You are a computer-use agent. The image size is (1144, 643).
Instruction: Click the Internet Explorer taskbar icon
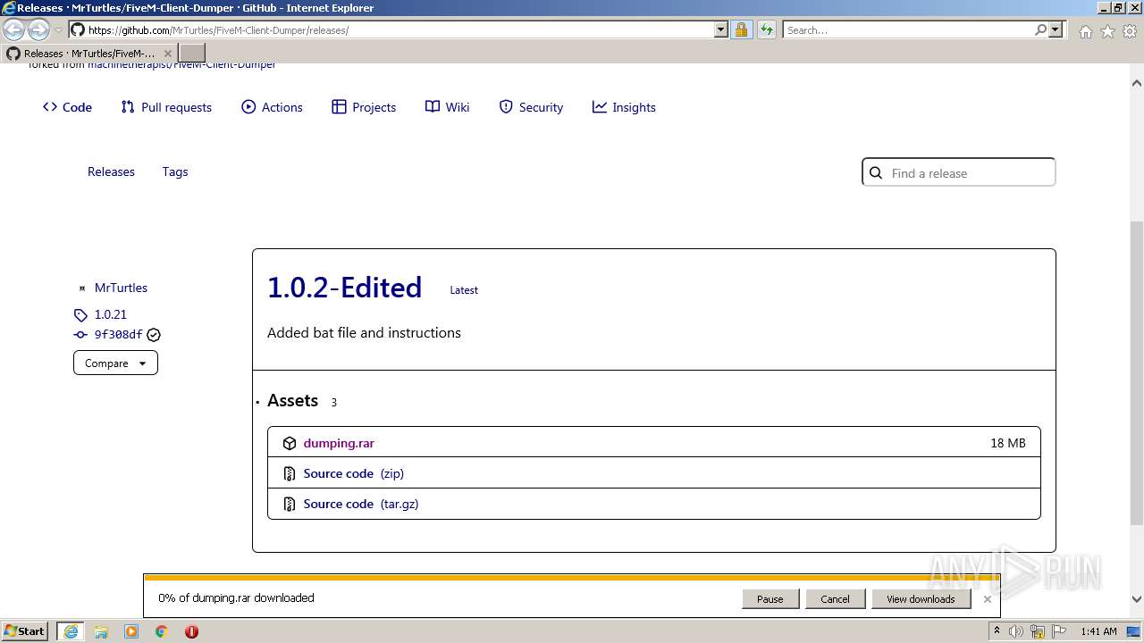pos(70,631)
